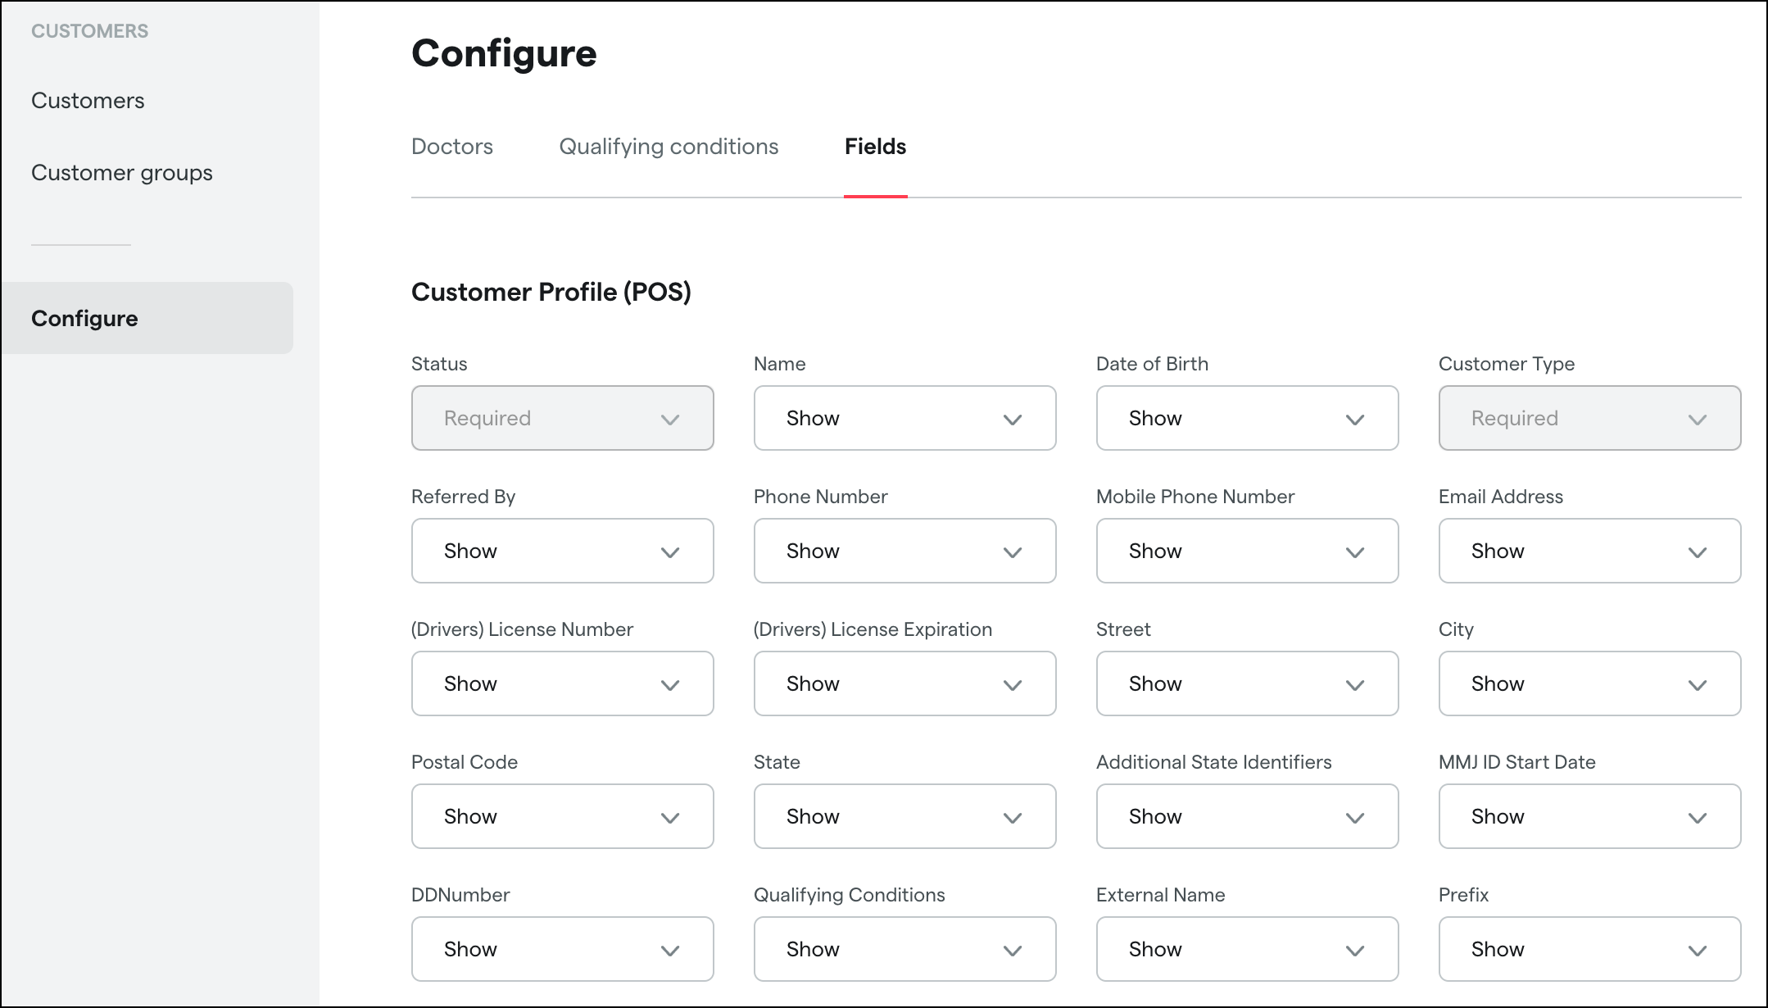Click the City field dropdown arrow

click(x=1698, y=685)
